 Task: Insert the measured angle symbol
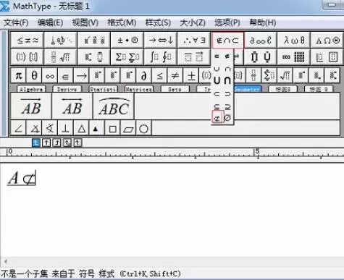pos(34,128)
